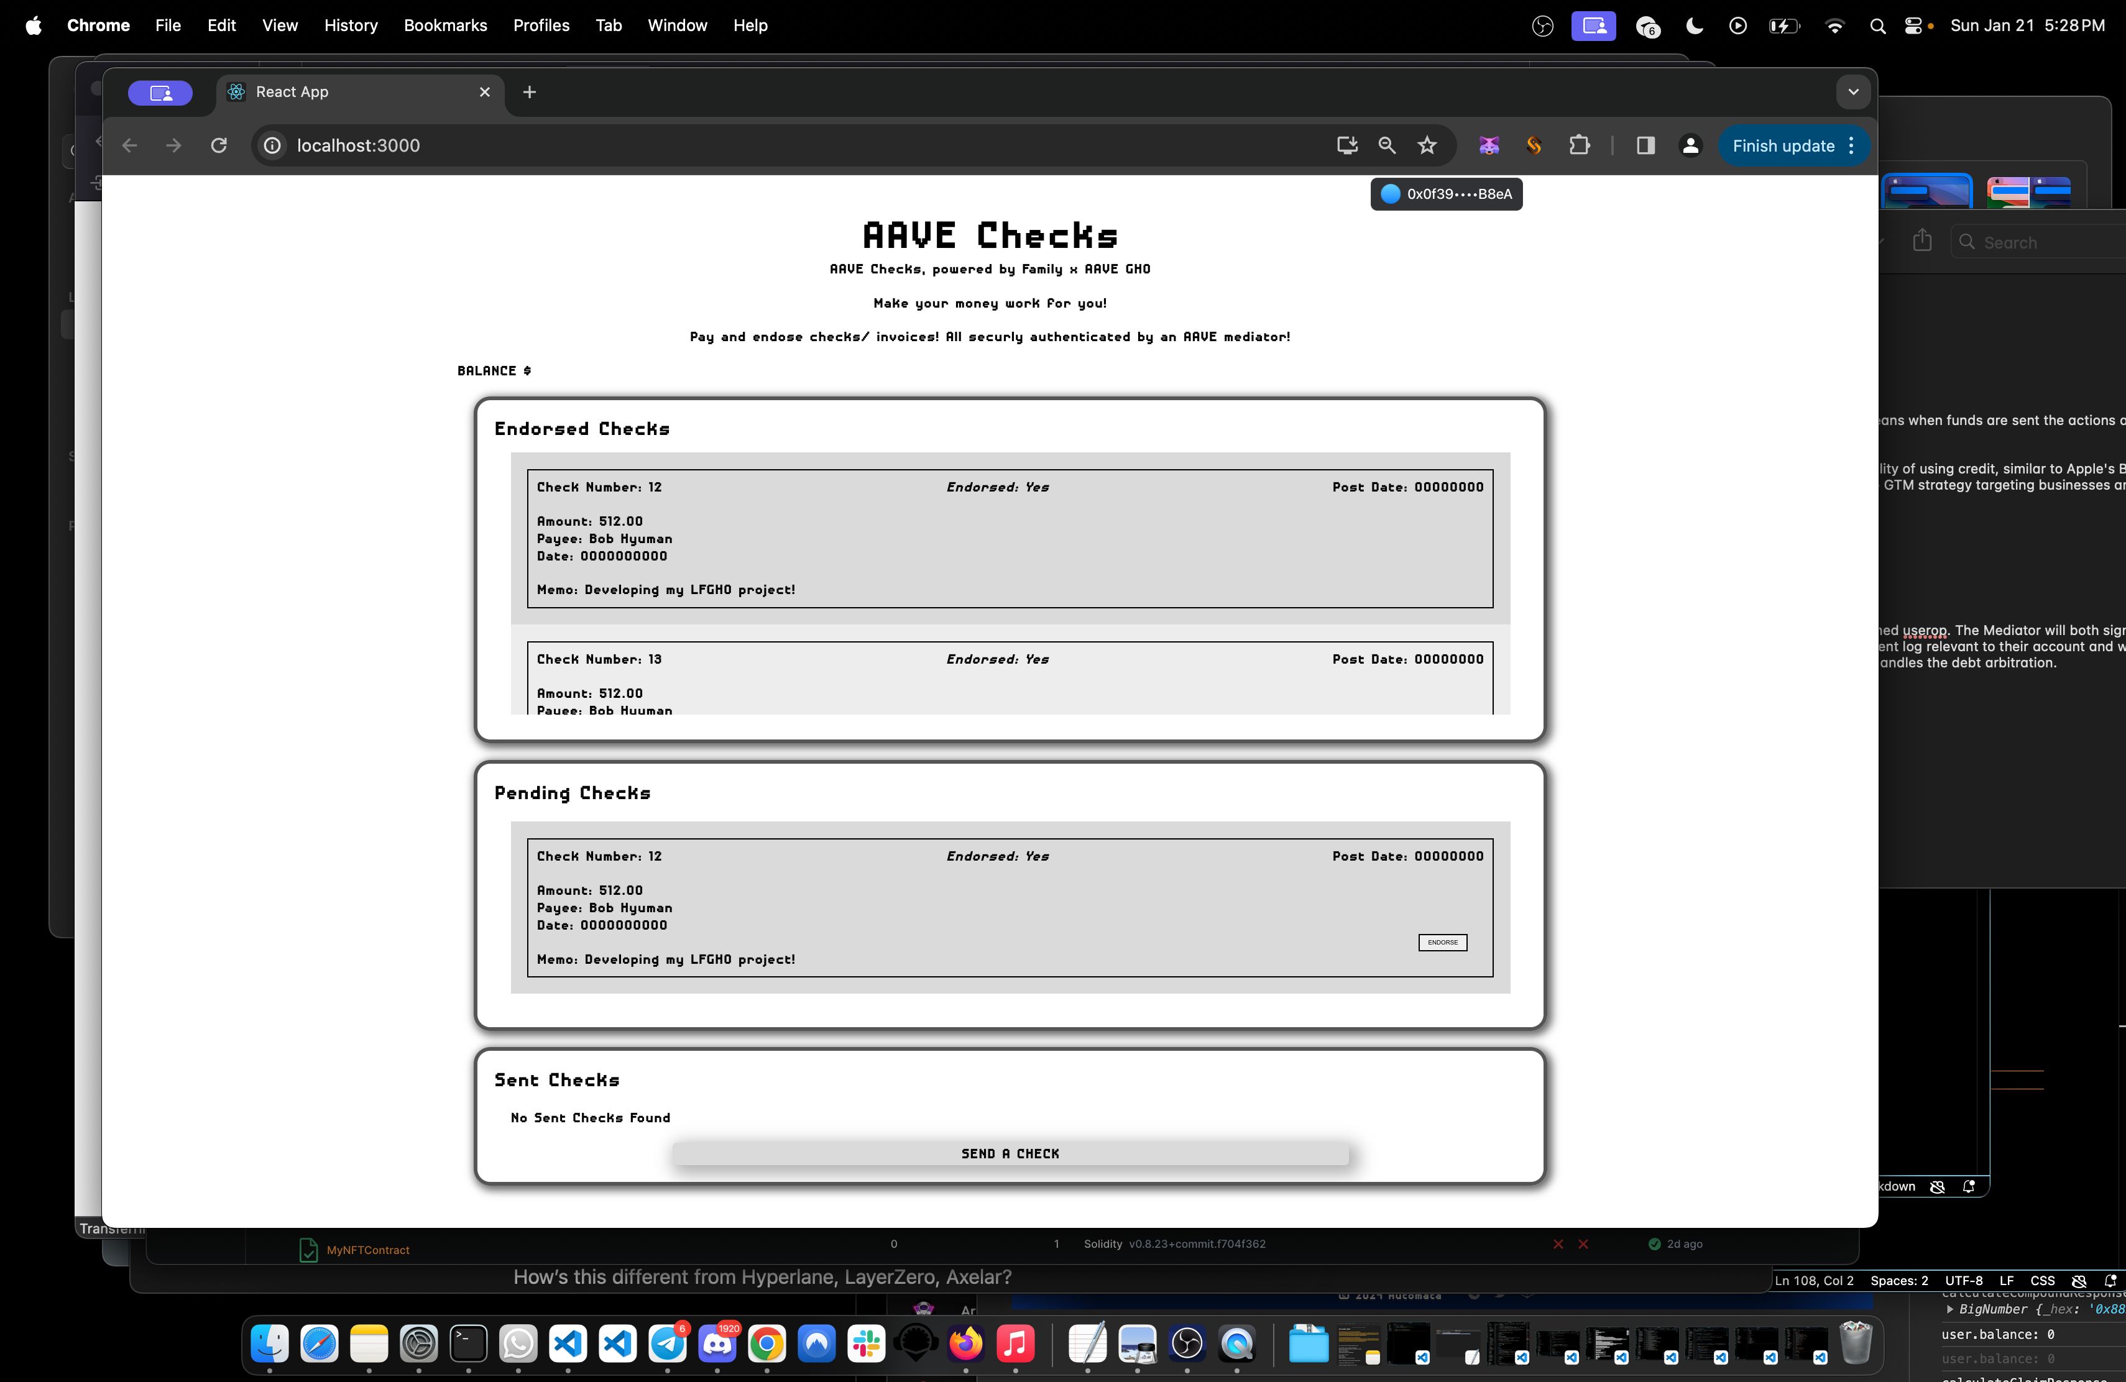Close the React App tab
This screenshot has width=2126, height=1382.
pos(485,92)
